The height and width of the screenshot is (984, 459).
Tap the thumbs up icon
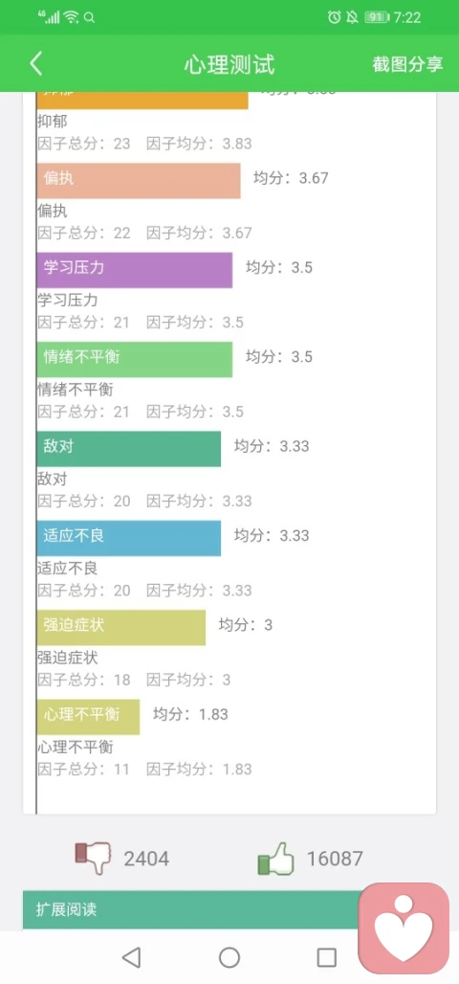(276, 859)
